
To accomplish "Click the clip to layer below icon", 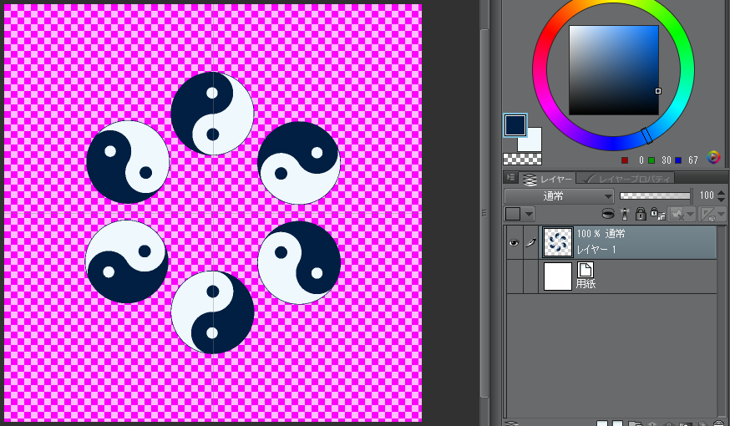I will (x=607, y=214).
